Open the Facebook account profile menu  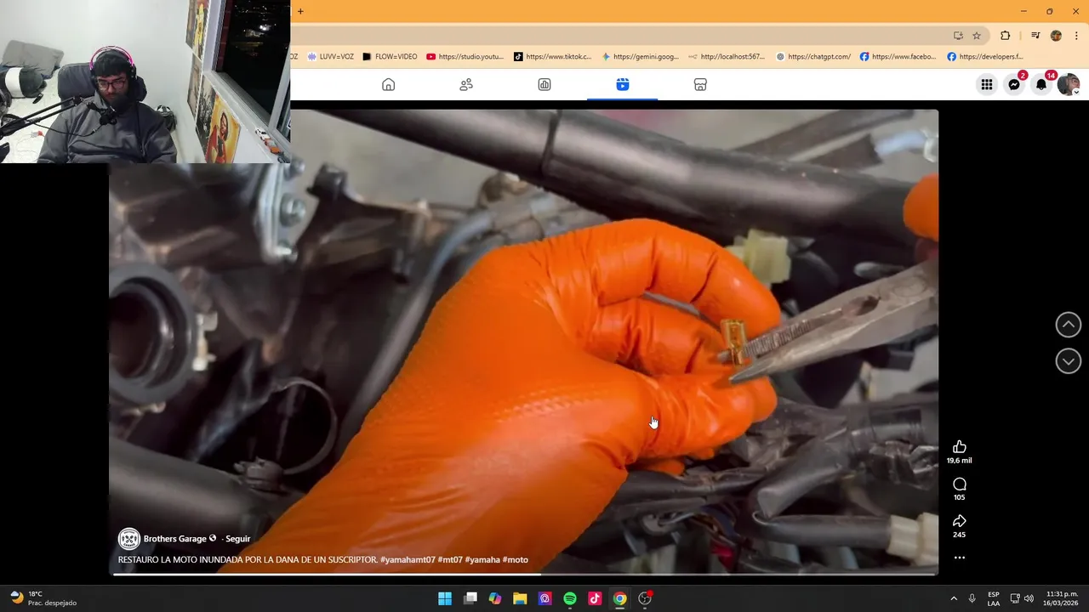(x=1069, y=84)
